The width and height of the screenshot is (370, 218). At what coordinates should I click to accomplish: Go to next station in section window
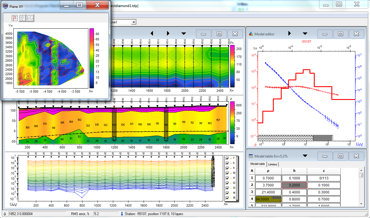(168, 34)
